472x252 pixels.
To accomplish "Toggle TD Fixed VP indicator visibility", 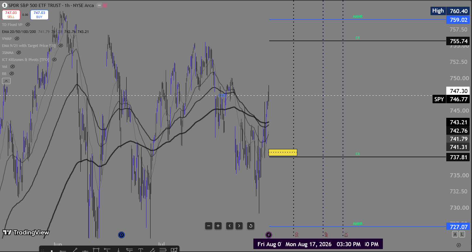I will (x=28, y=24).
